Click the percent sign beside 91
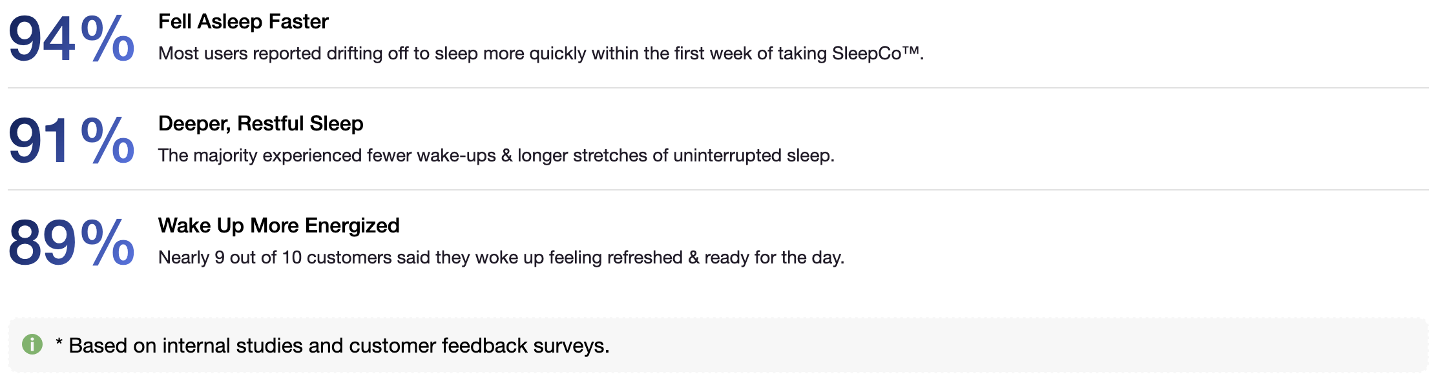Screen dimensions: 1438x381 107,140
